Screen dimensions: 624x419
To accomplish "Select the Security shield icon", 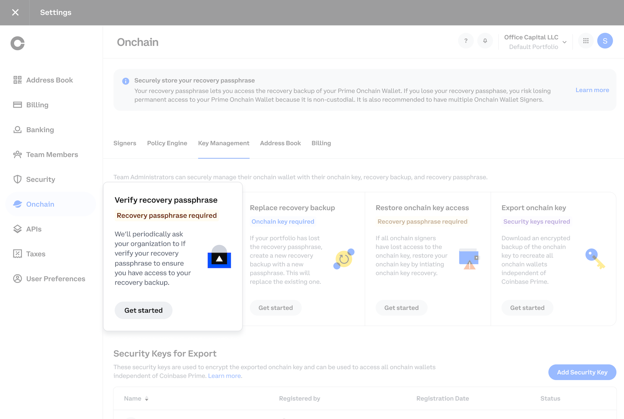I will [x=17, y=179].
